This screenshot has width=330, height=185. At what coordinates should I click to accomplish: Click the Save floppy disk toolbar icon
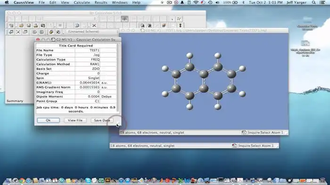coord(28,25)
